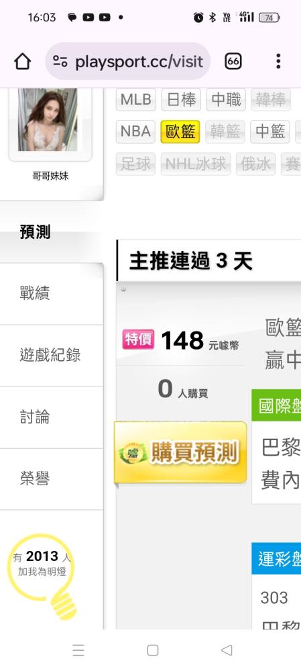Tap the browser home icon
The image size is (301, 671).
pos(23,62)
